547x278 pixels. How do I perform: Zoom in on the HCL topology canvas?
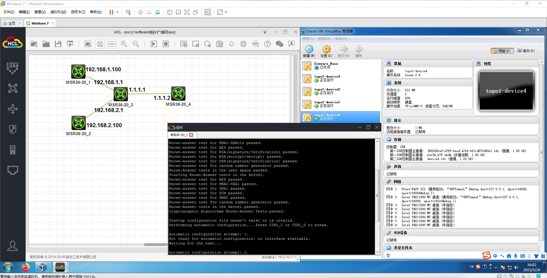click(x=124, y=44)
